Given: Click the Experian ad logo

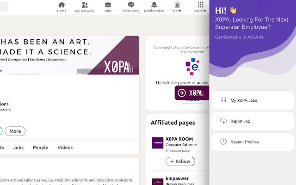Looking at the screenshot, I should click(x=192, y=67).
